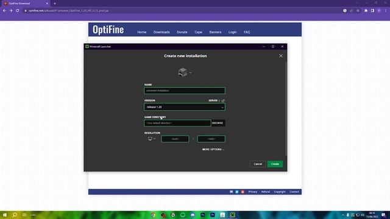390x219 pixels.
Task: Bookmark this page with the star icon
Action: (358, 11)
